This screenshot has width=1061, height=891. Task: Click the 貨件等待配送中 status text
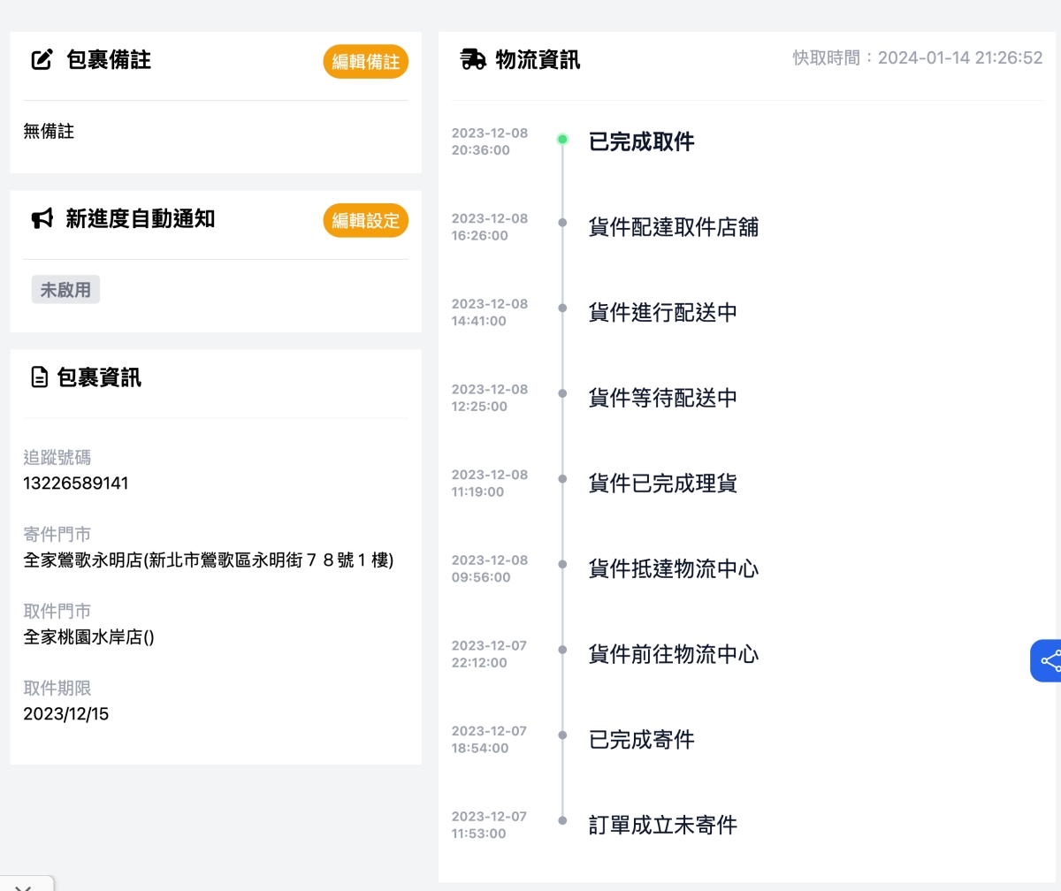pyautogui.click(x=663, y=398)
